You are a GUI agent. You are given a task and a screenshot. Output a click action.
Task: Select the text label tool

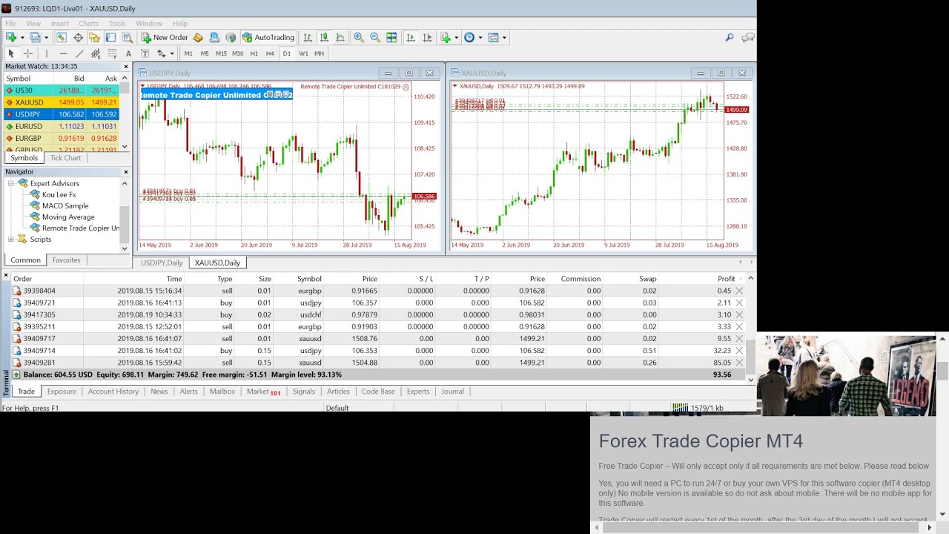(145, 53)
